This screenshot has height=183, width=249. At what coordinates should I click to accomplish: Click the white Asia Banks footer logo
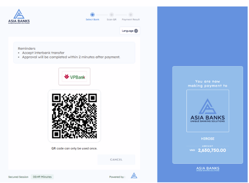pos(207,169)
